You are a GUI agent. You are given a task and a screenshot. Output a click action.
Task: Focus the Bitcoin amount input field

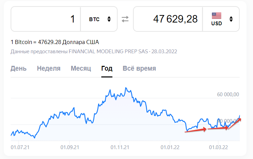click(46, 19)
